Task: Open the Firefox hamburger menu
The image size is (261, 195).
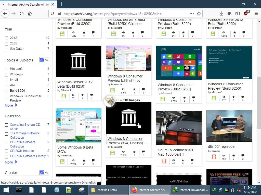Action: click(x=256, y=13)
